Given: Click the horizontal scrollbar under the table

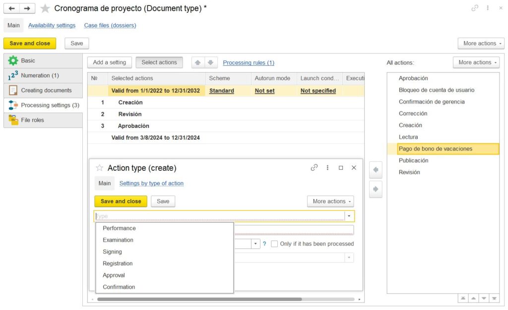Looking at the screenshot, I should (199, 299).
